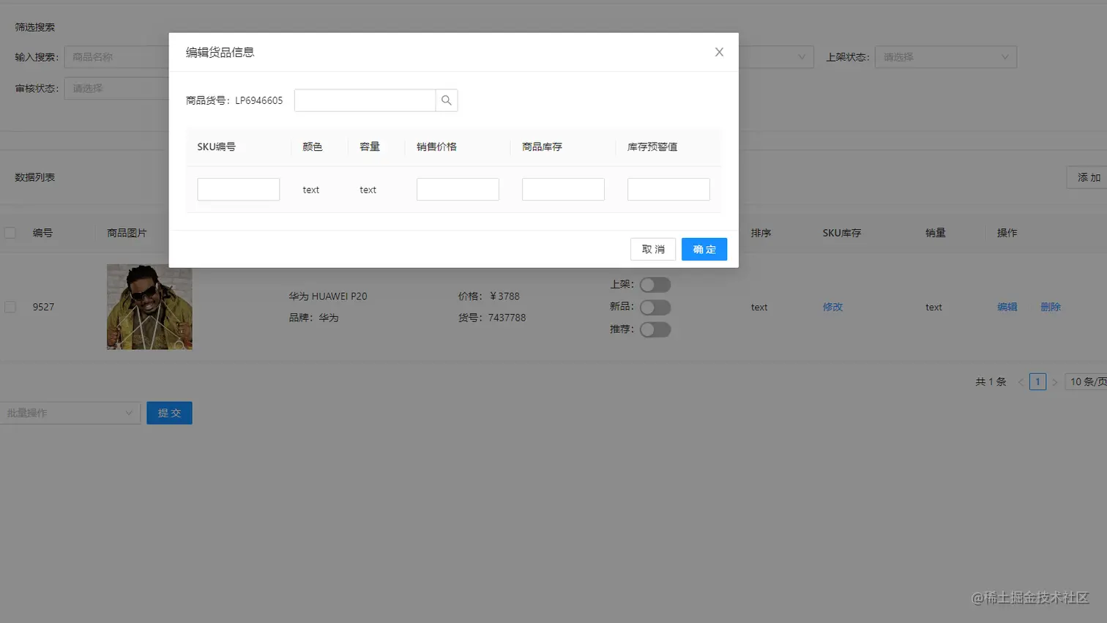Click the 销量 column header

936,233
